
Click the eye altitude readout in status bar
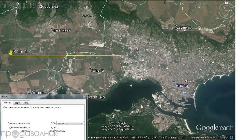[210, 137]
